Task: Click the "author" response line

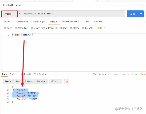Action: pyautogui.click(x=27, y=99)
